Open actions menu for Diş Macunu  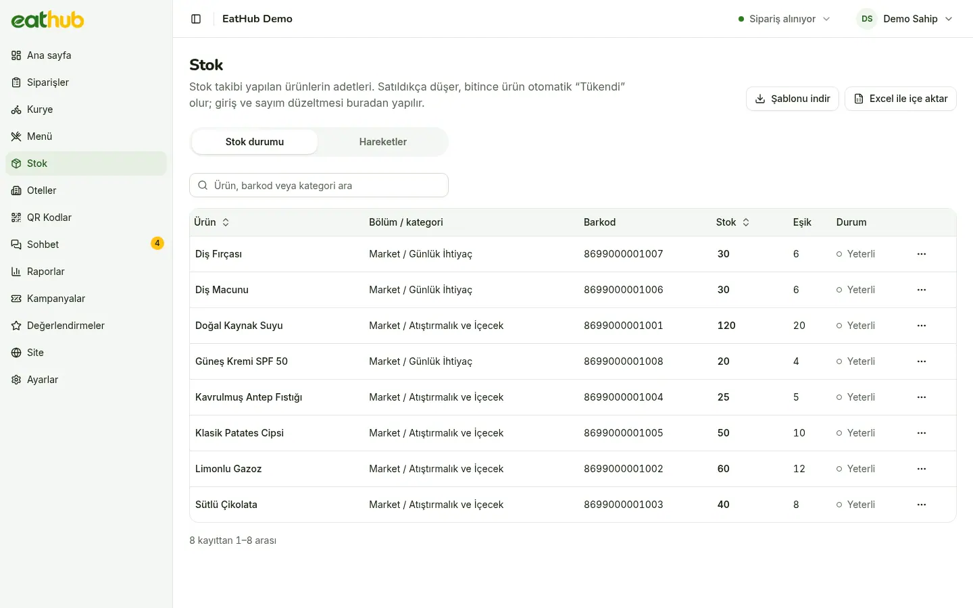(922, 290)
